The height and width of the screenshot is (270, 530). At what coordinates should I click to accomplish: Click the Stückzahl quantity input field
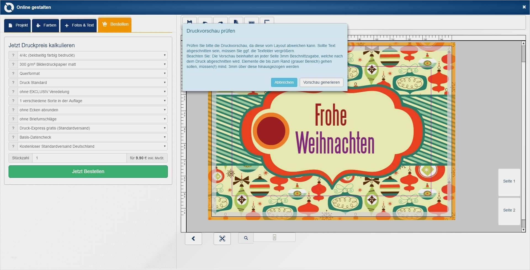click(x=79, y=158)
